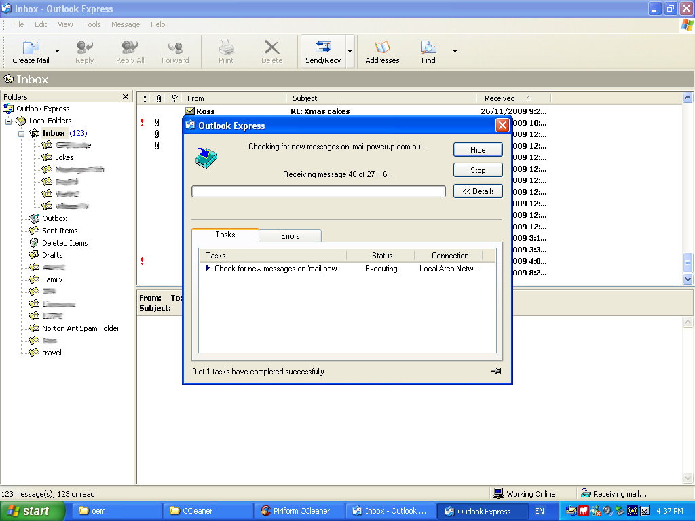Click the EN language bar indicator
This screenshot has width=695, height=521.
tap(540, 511)
